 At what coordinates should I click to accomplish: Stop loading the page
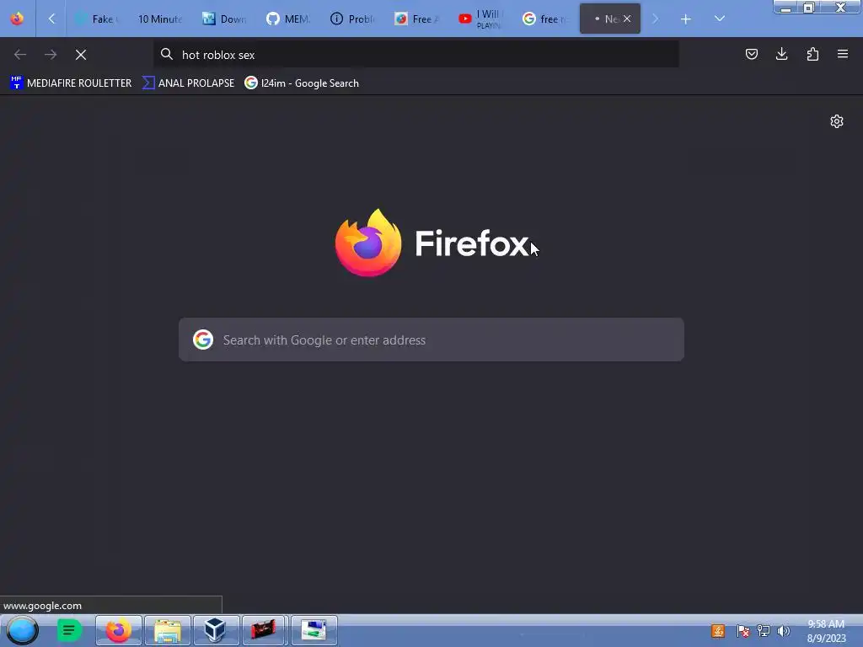click(x=81, y=55)
